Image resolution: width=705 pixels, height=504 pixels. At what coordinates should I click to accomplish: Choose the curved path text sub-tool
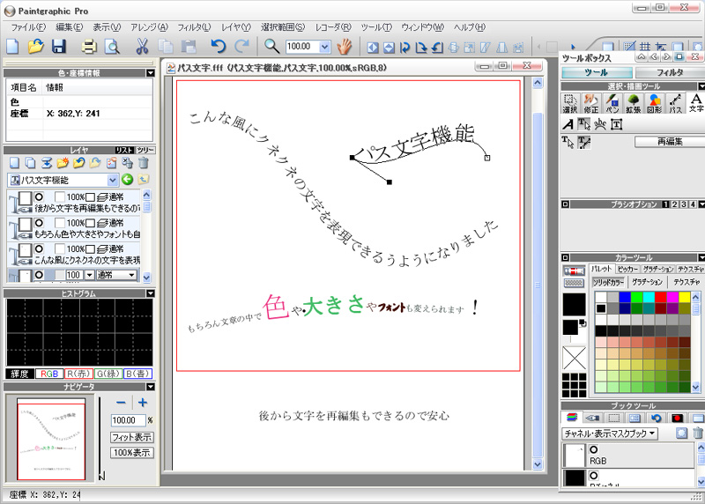600,124
